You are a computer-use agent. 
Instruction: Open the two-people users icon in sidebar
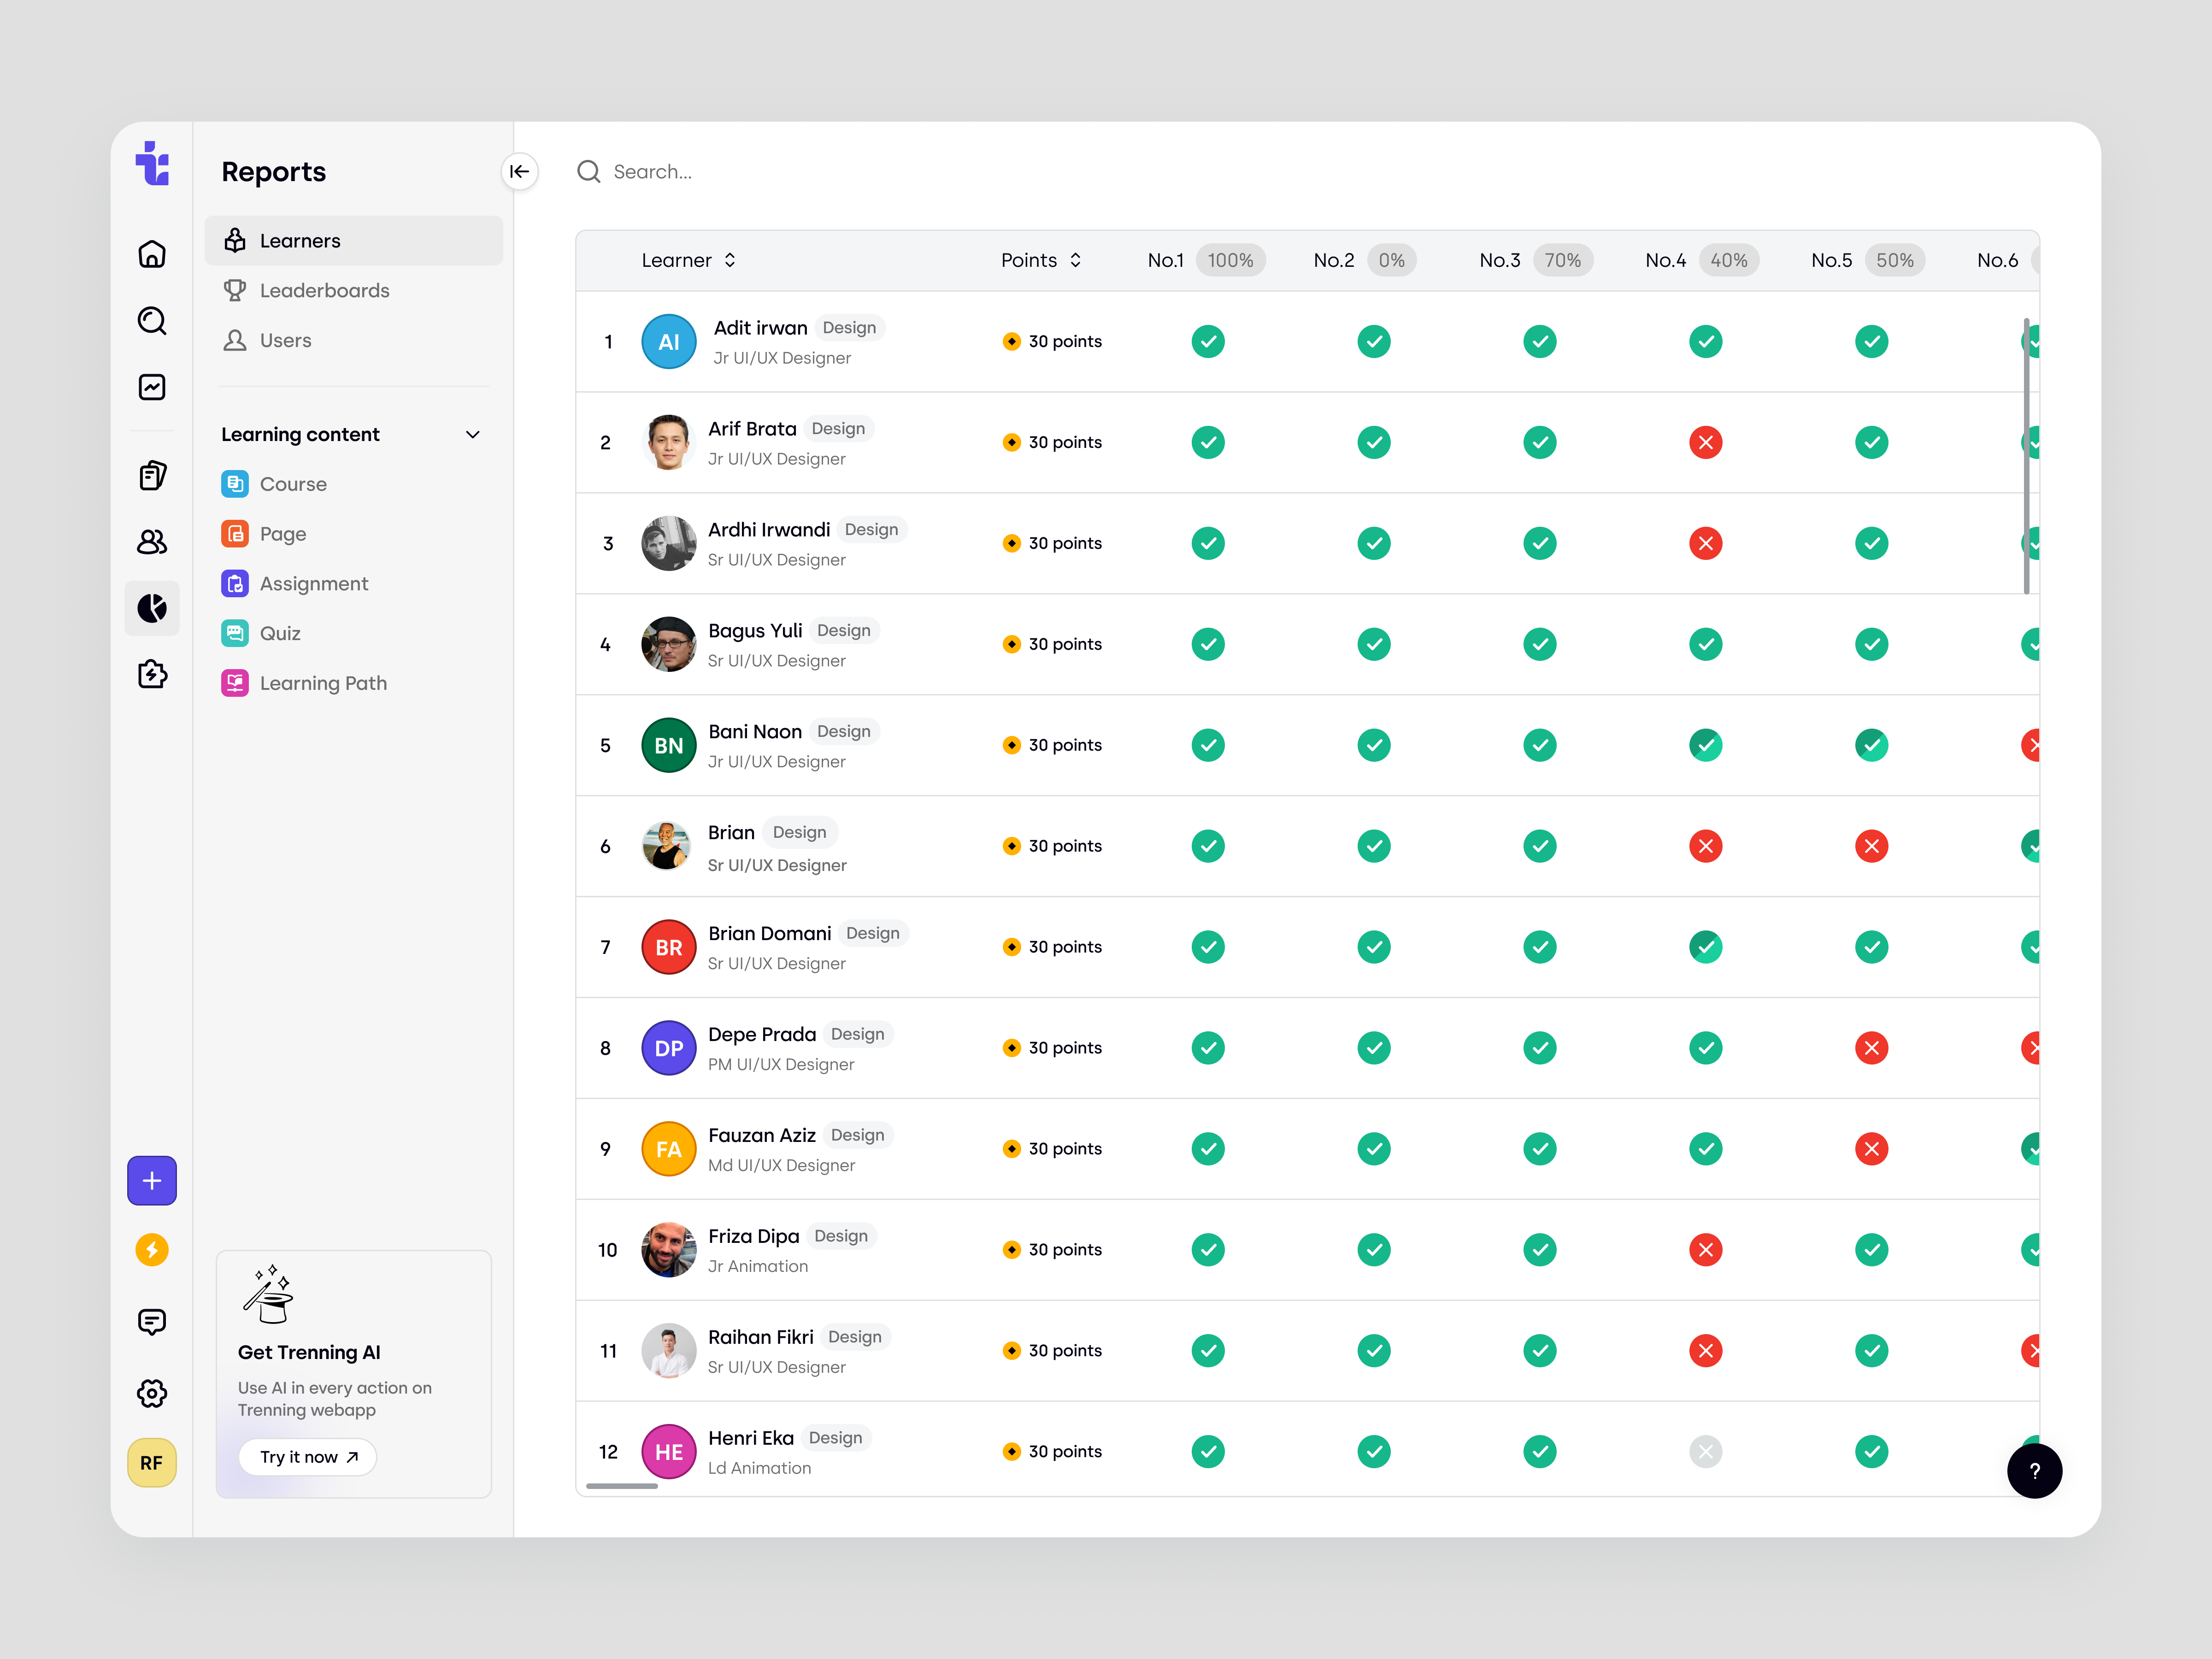(152, 542)
